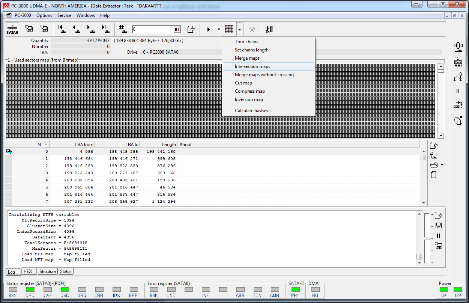The image size is (469, 303).
Task: Click the stacked pages with X icon
Action: click(458, 120)
